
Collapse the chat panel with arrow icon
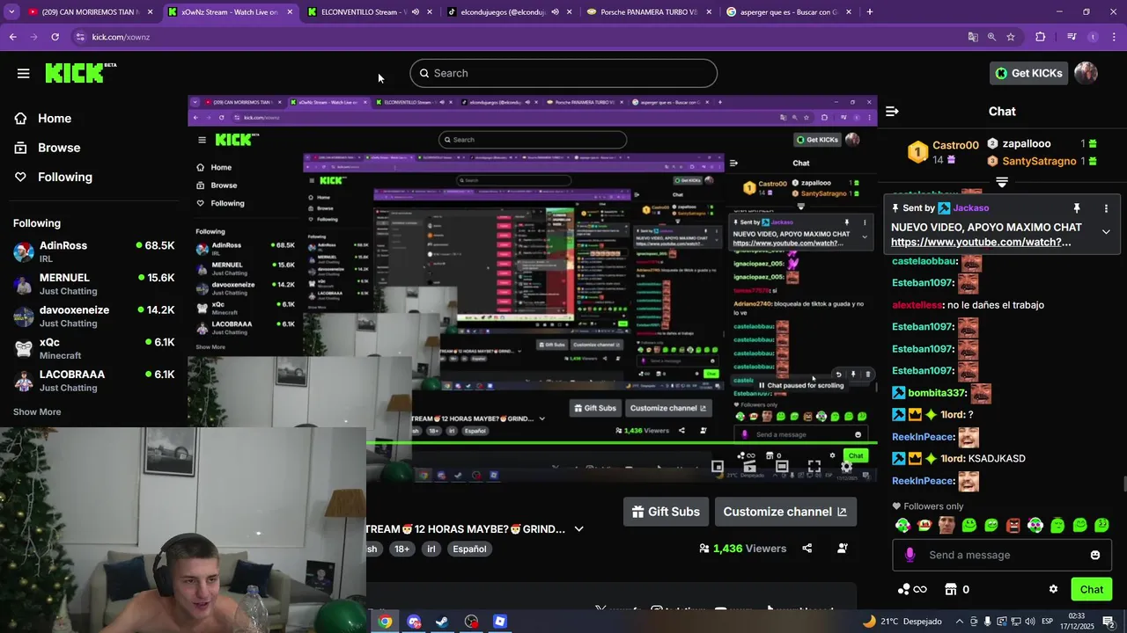892,111
